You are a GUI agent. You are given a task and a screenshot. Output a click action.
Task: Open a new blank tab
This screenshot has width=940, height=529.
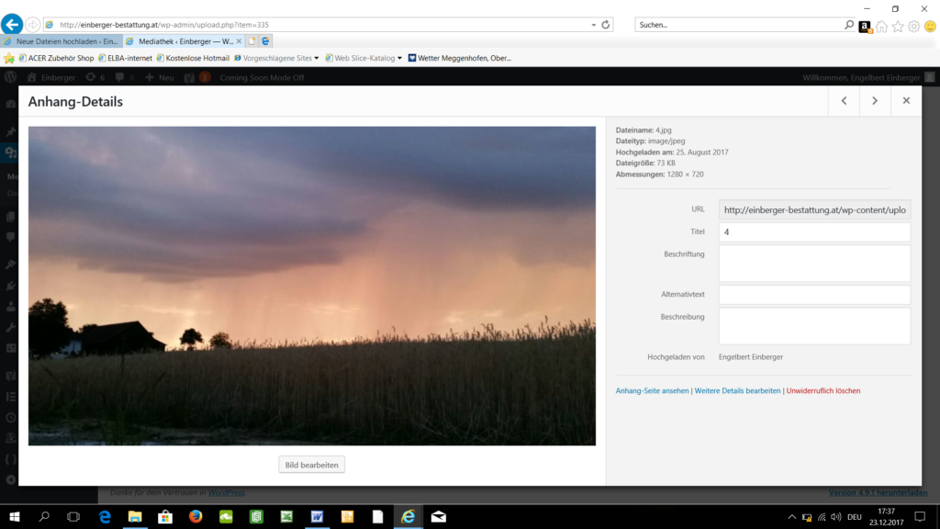click(x=252, y=41)
